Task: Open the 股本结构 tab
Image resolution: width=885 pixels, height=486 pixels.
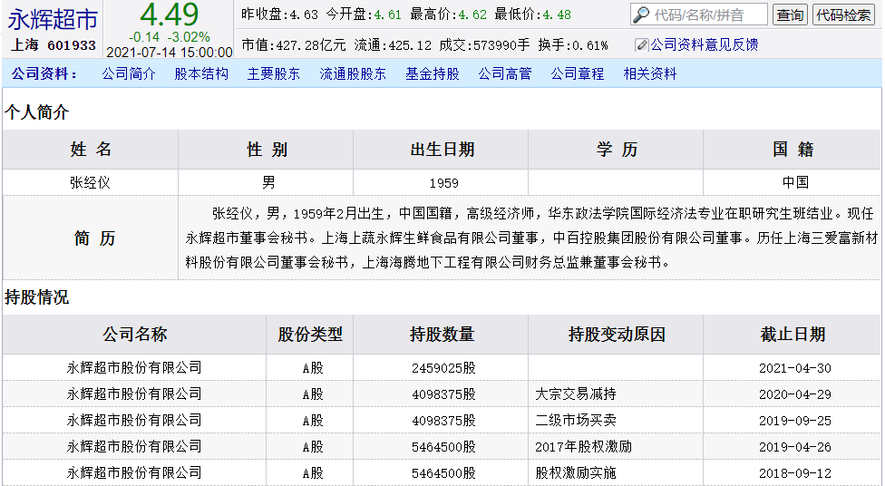Action: 201,74
